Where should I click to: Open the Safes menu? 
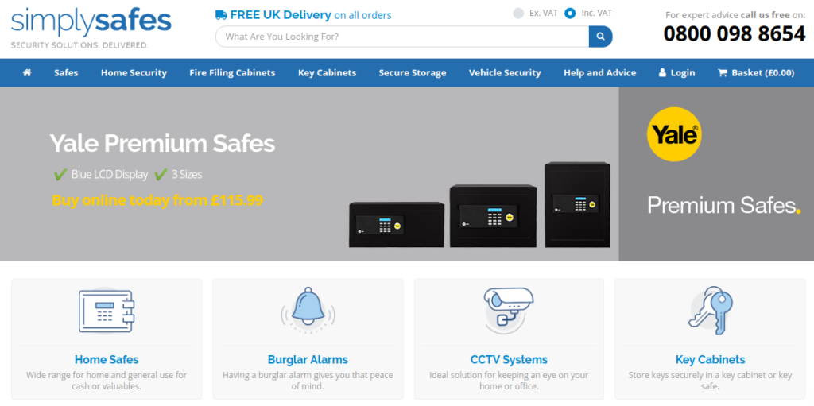tap(66, 72)
